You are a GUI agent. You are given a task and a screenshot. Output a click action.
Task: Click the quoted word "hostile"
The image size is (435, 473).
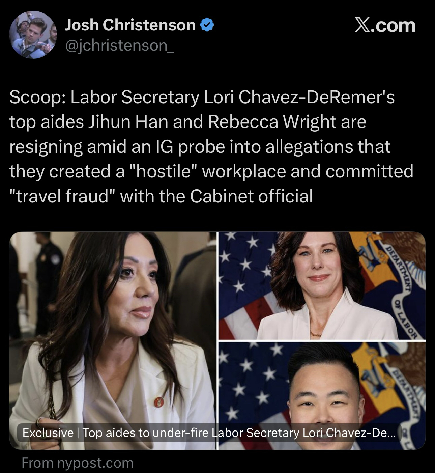pos(163,172)
